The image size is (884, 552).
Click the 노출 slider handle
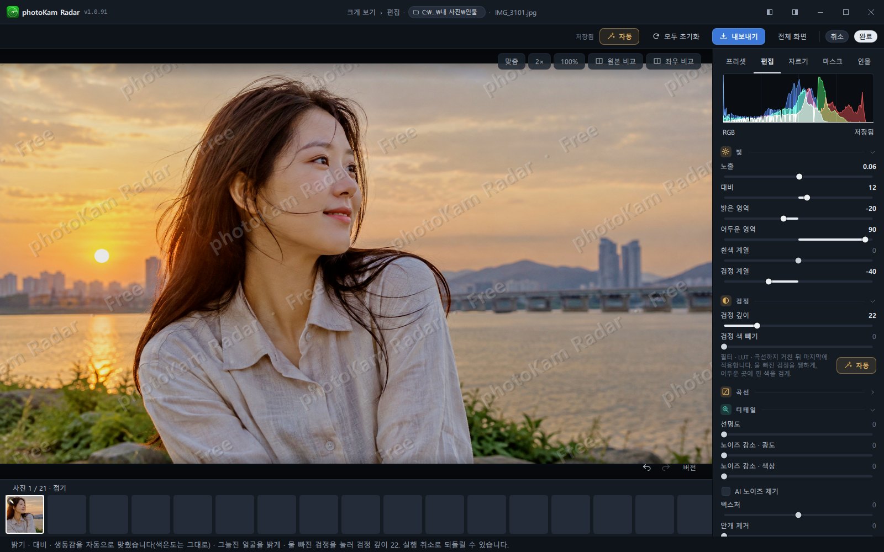[x=799, y=177]
